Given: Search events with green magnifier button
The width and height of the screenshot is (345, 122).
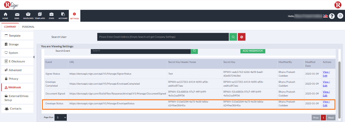Looking at the screenshot, I should point(194,51).
